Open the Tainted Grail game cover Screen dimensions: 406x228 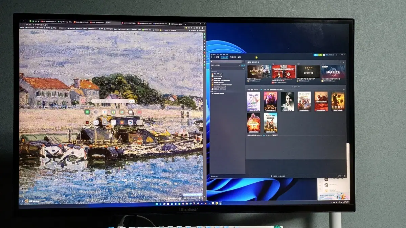pyautogui.click(x=321, y=101)
